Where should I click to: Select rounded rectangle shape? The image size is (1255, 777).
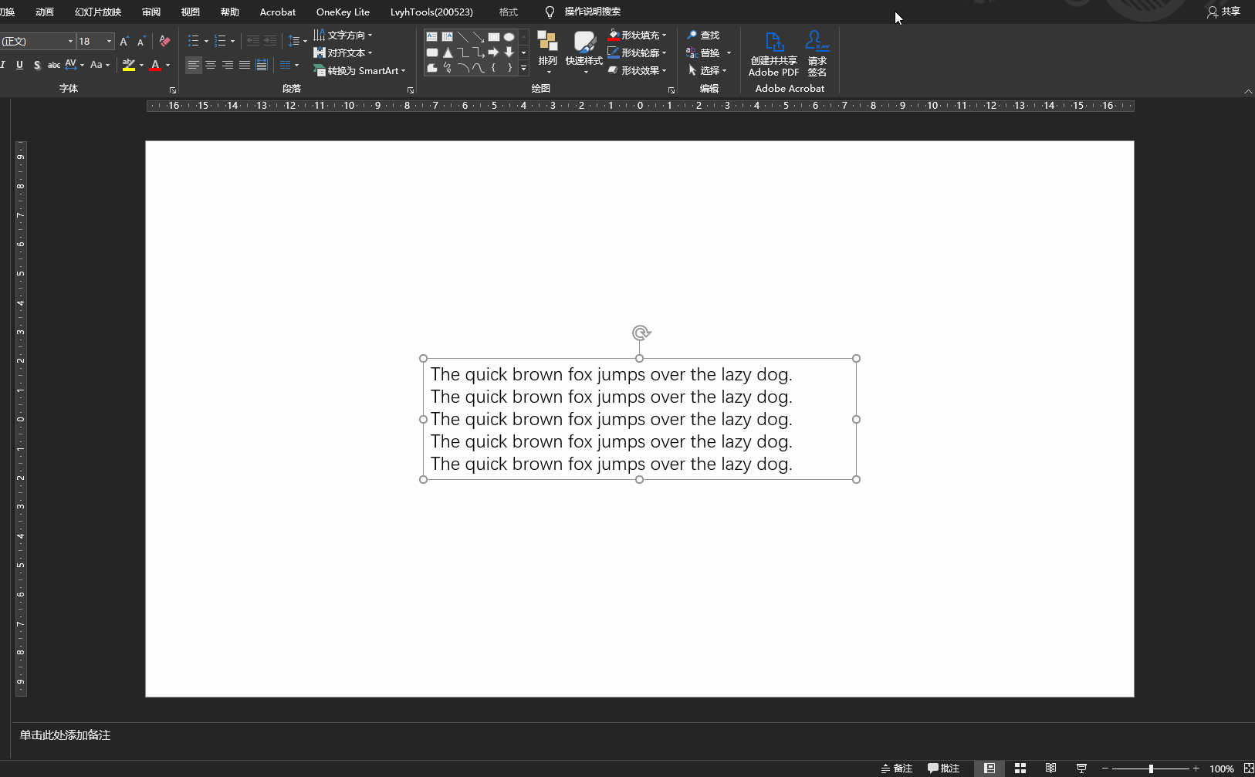click(432, 52)
